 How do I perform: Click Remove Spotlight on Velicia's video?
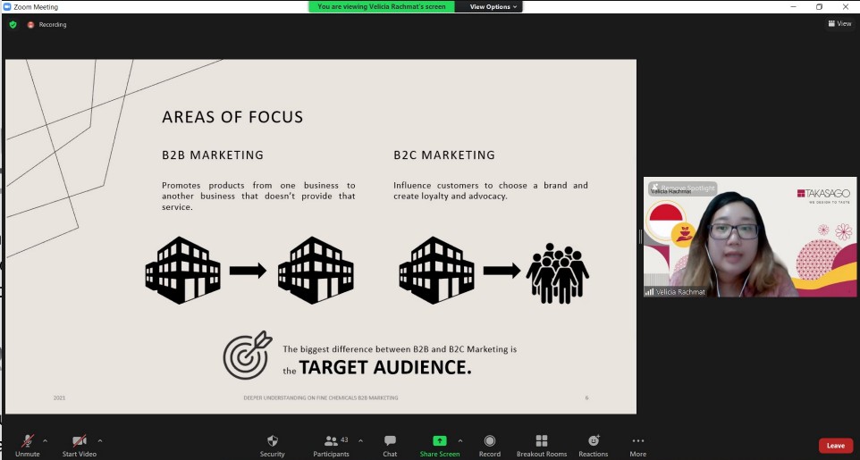[682, 188]
